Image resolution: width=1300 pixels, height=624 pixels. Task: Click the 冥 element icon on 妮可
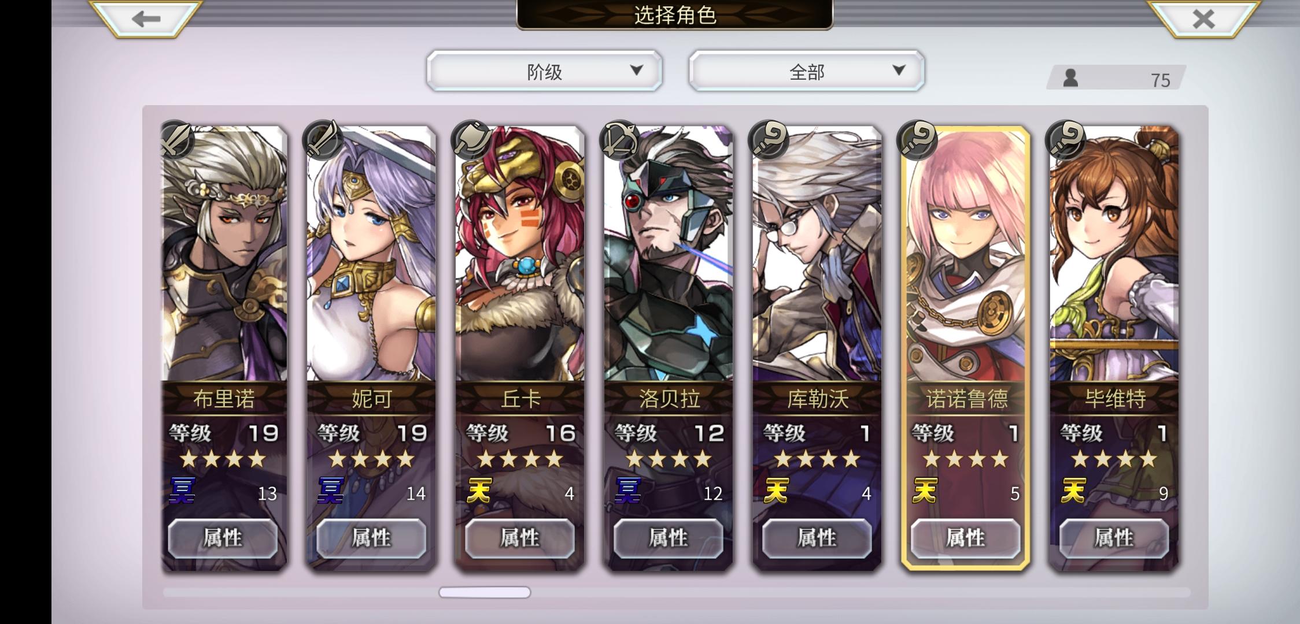(330, 491)
